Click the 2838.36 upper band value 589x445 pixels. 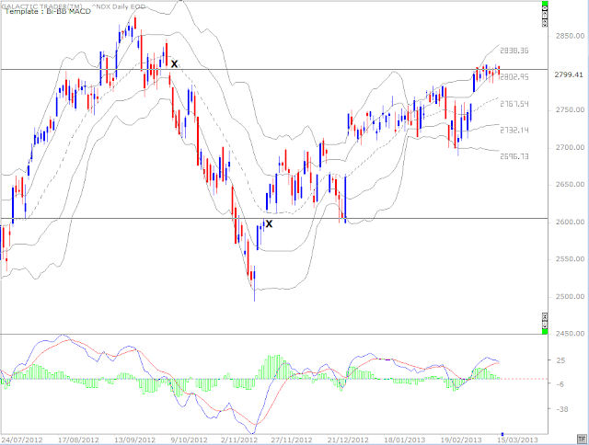[x=514, y=51]
